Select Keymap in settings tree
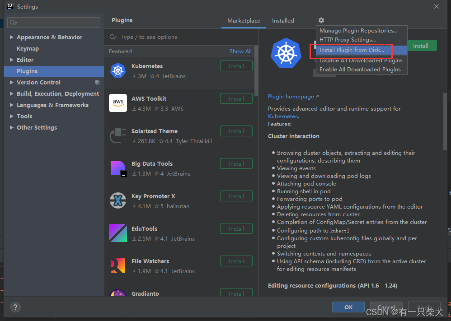This screenshot has height=321, width=451. click(28, 49)
